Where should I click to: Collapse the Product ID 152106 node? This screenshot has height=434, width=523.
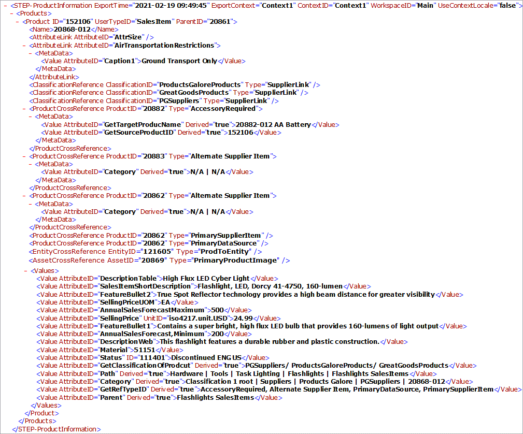coord(18,22)
